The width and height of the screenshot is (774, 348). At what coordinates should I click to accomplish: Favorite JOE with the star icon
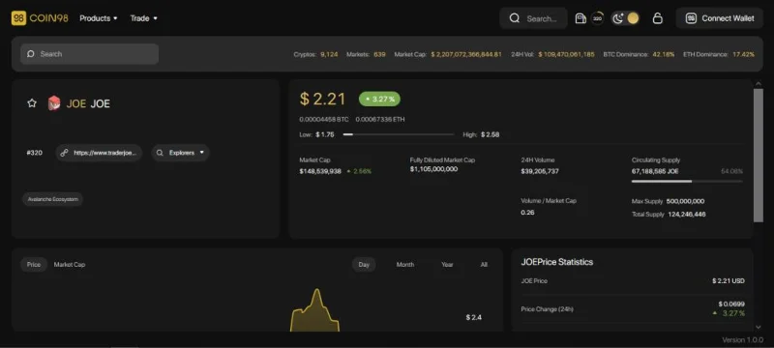pos(32,103)
